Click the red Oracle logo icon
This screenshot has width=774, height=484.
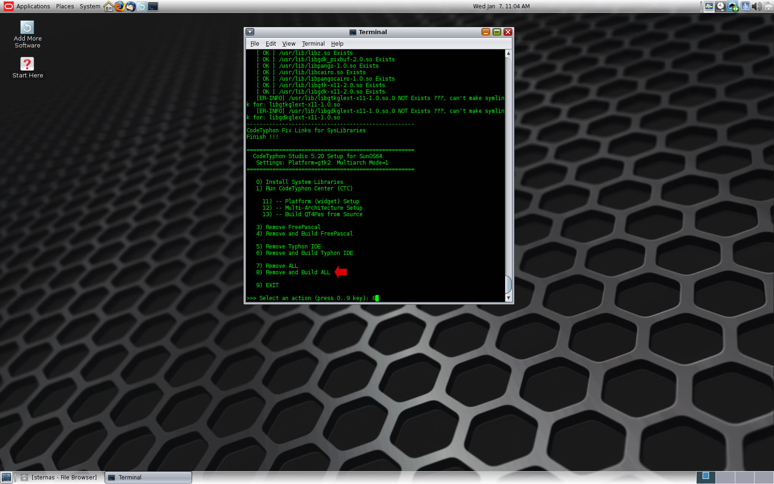8,6
